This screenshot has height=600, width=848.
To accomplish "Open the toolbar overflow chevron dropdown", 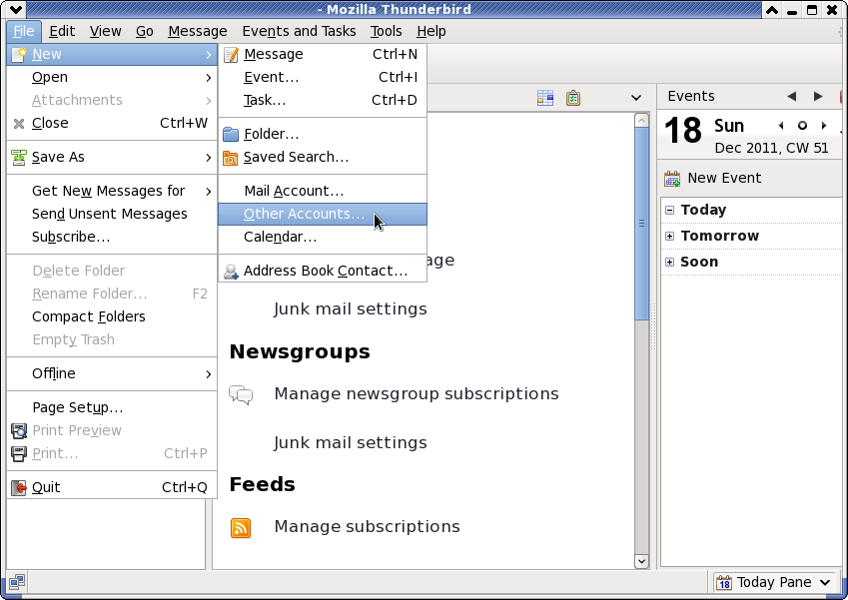I will [x=636, y=98].
